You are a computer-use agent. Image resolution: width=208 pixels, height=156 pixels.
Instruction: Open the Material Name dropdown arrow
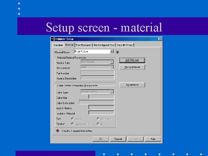point(112,51)
